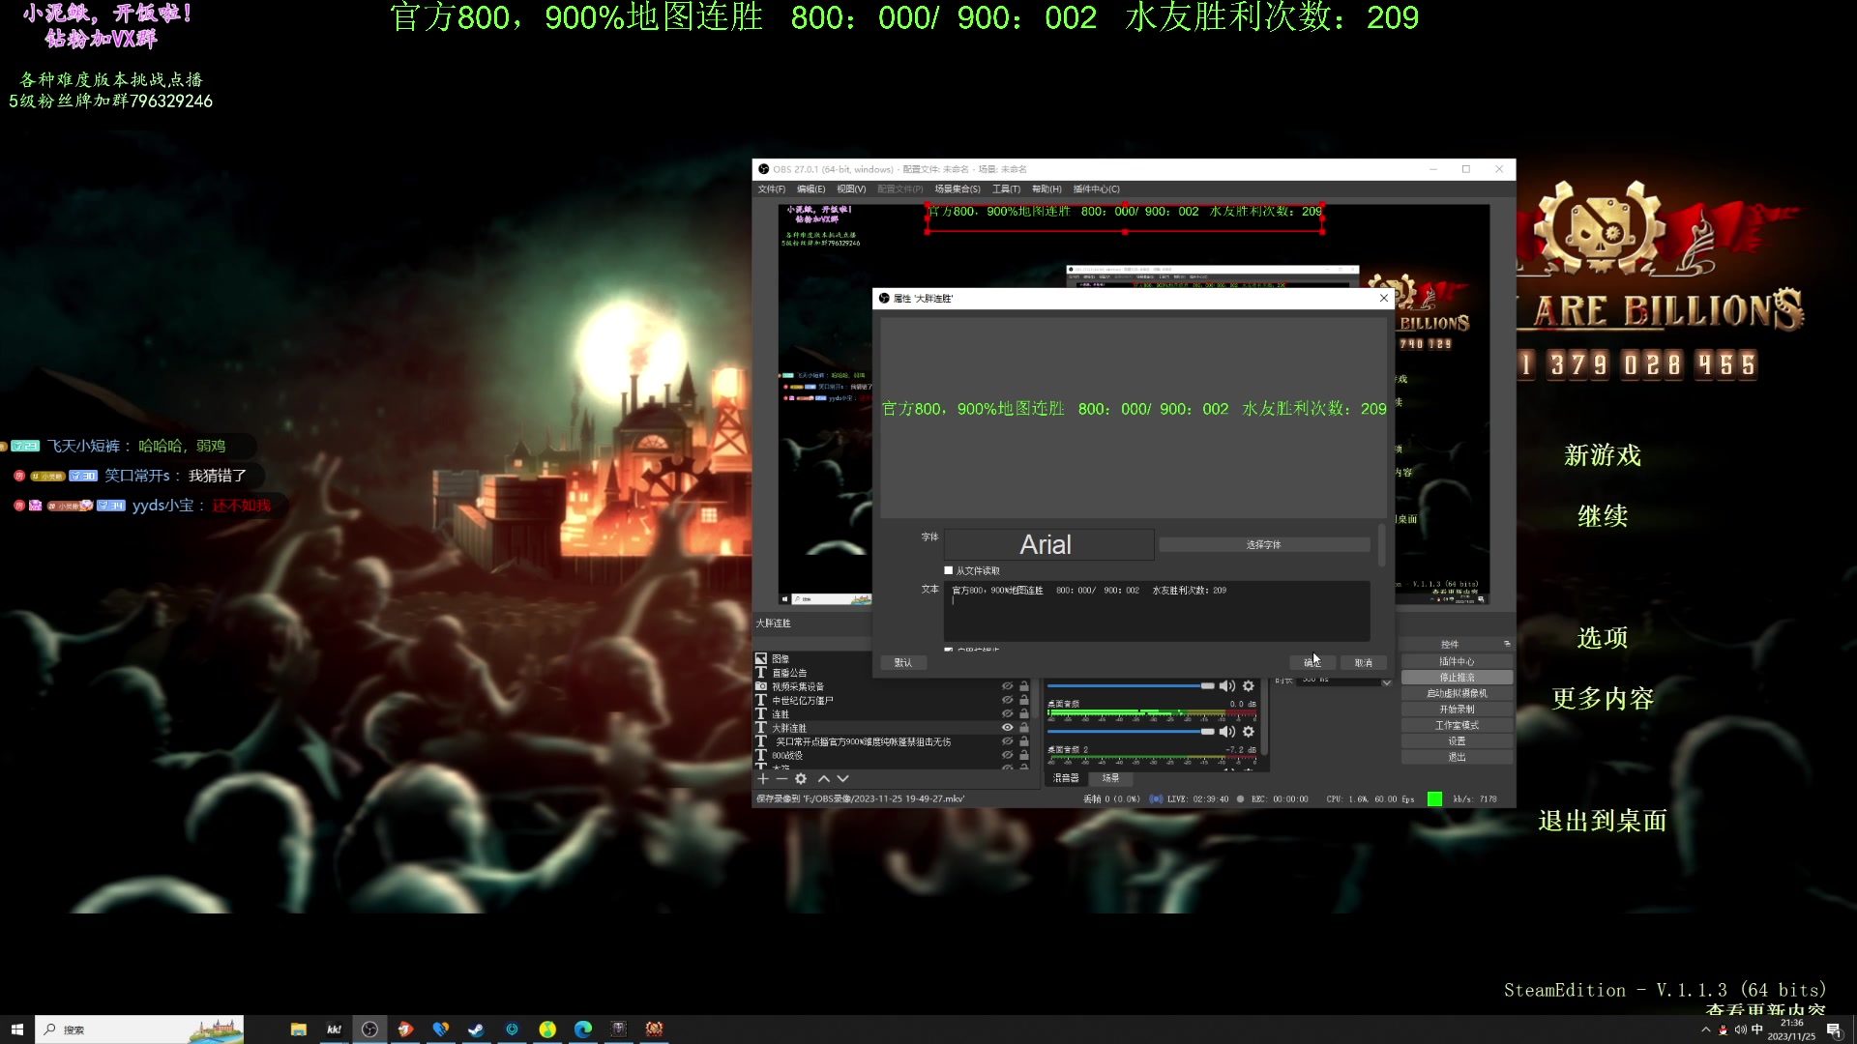The width and height of the screenshot is (1857, 1044).
Task: Remove selected source with the minus icon
Action: click(781, 779)
